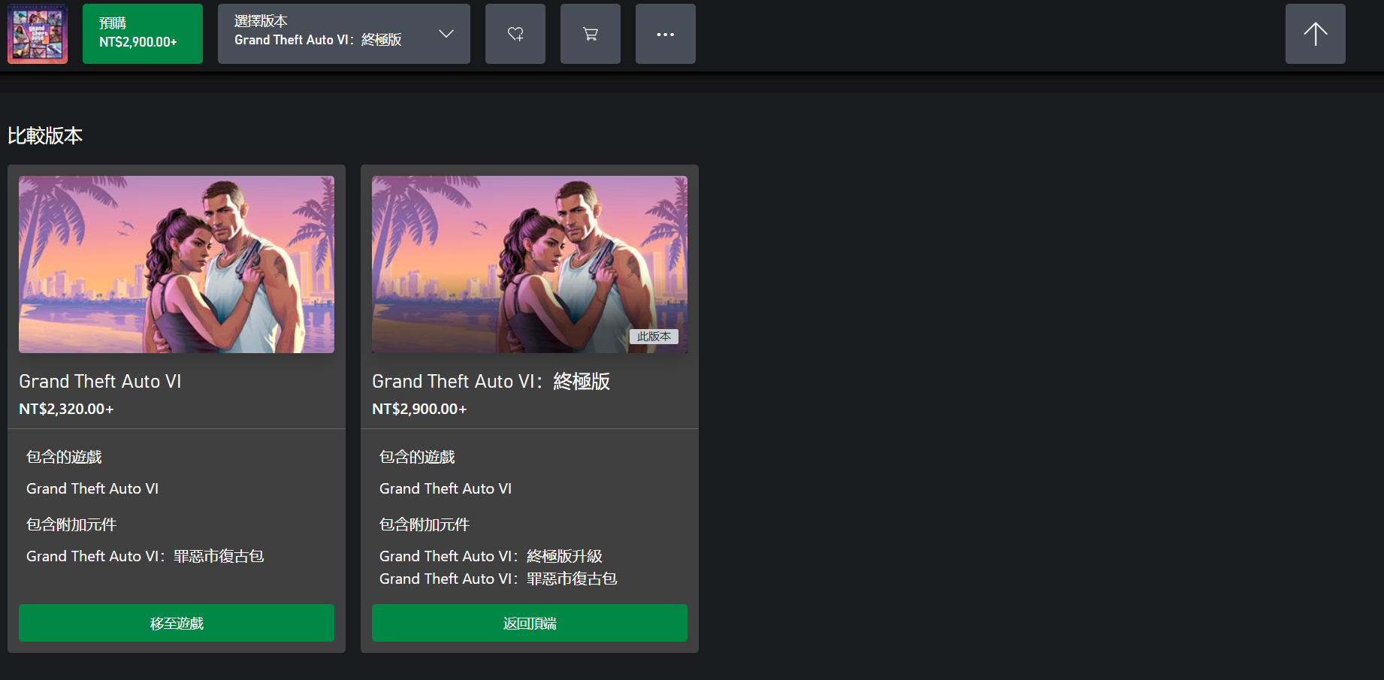Viewport: 1384px width, 680px height.
Task: Add game to wishlist with heart icon
Action: pyautogui.click(x=515, y=34)
